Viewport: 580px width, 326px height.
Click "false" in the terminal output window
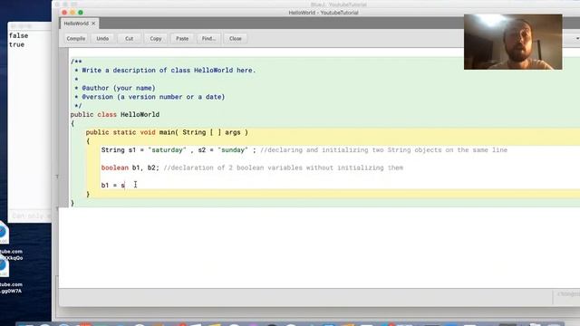[18, 35]
